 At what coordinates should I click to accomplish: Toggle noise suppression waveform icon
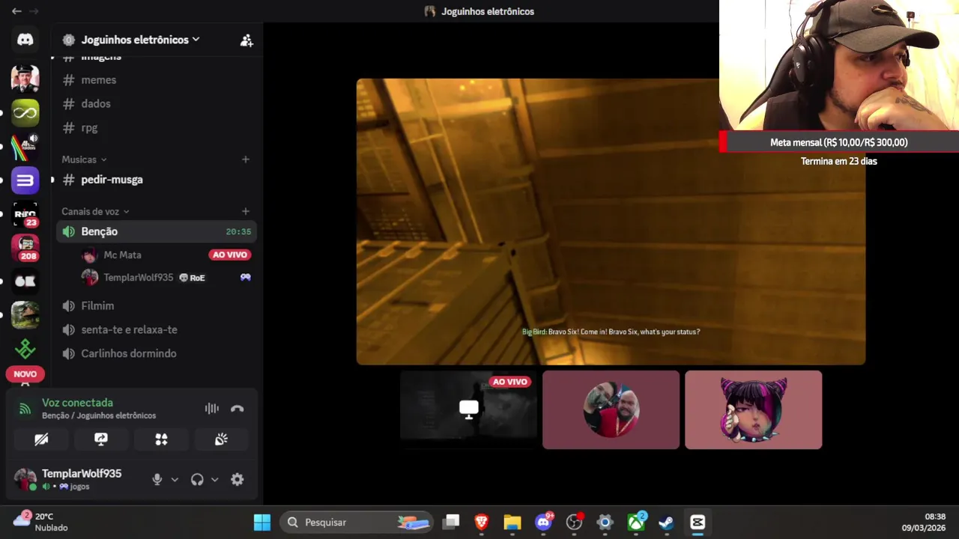[x=212, y=409]
